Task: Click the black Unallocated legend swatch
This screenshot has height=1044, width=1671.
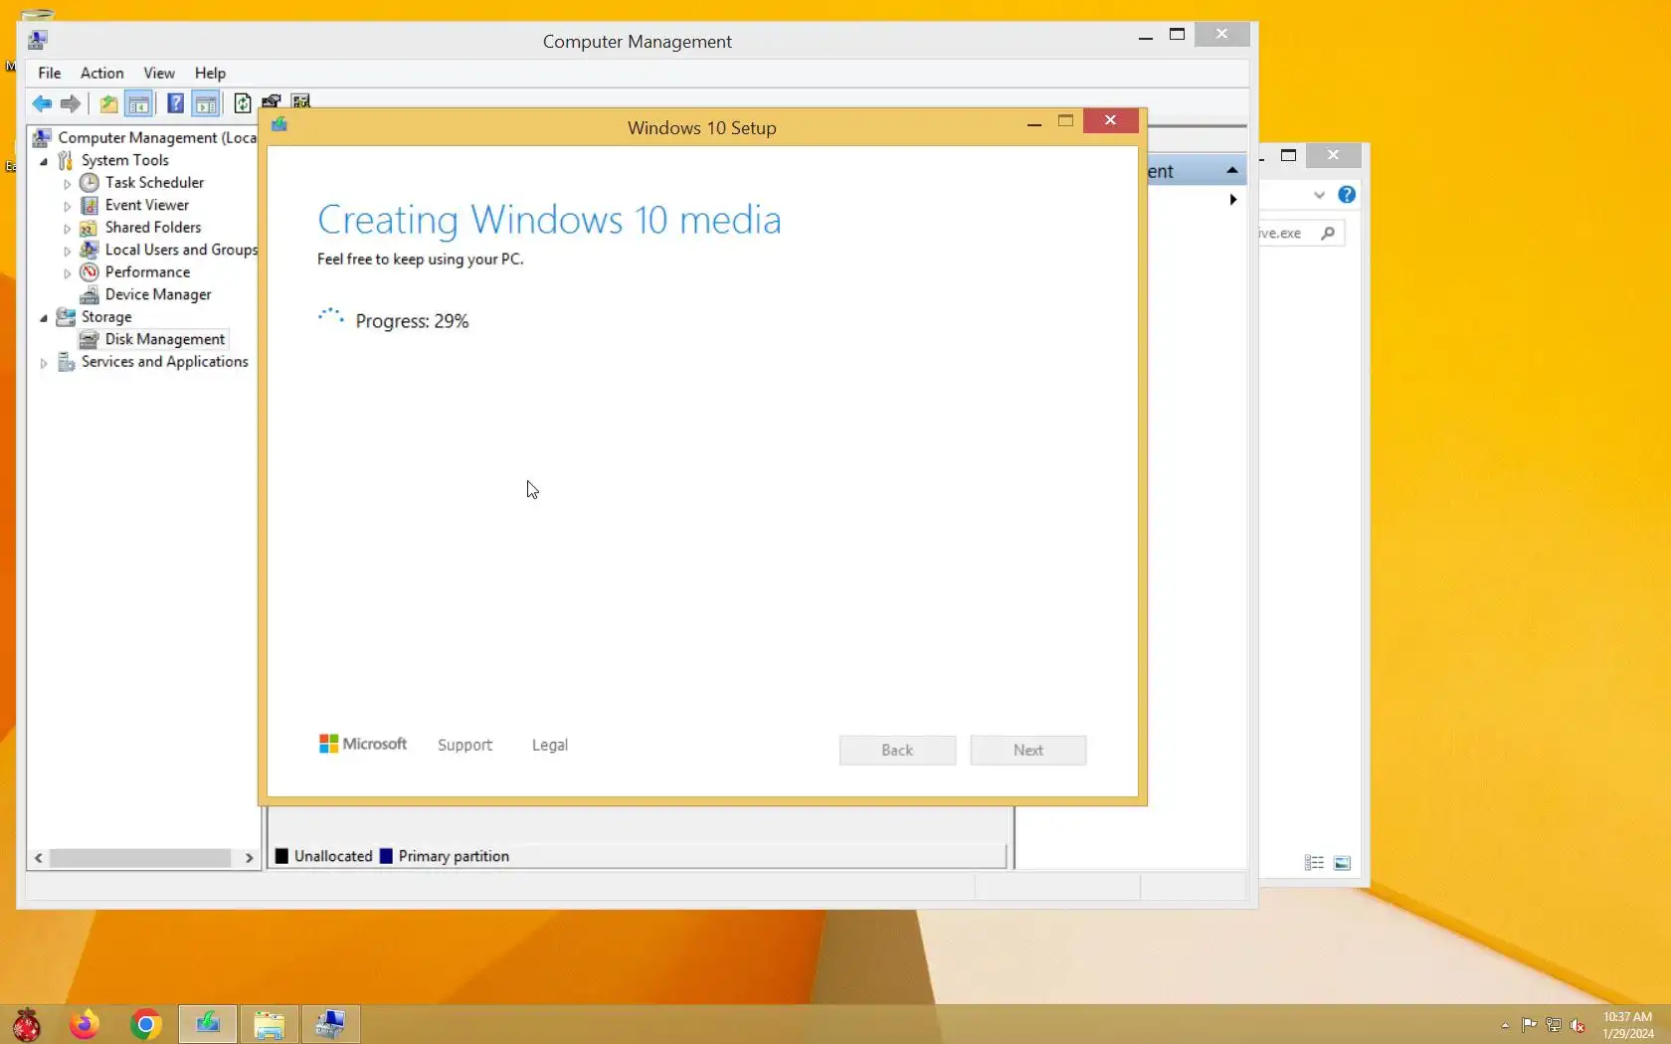Action: point(281,856)
